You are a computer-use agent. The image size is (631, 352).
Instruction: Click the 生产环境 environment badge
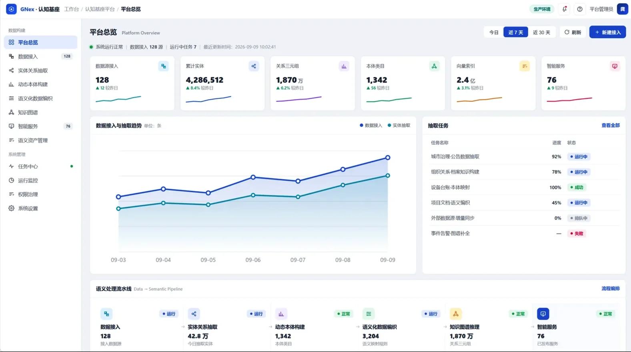point(542,9)
